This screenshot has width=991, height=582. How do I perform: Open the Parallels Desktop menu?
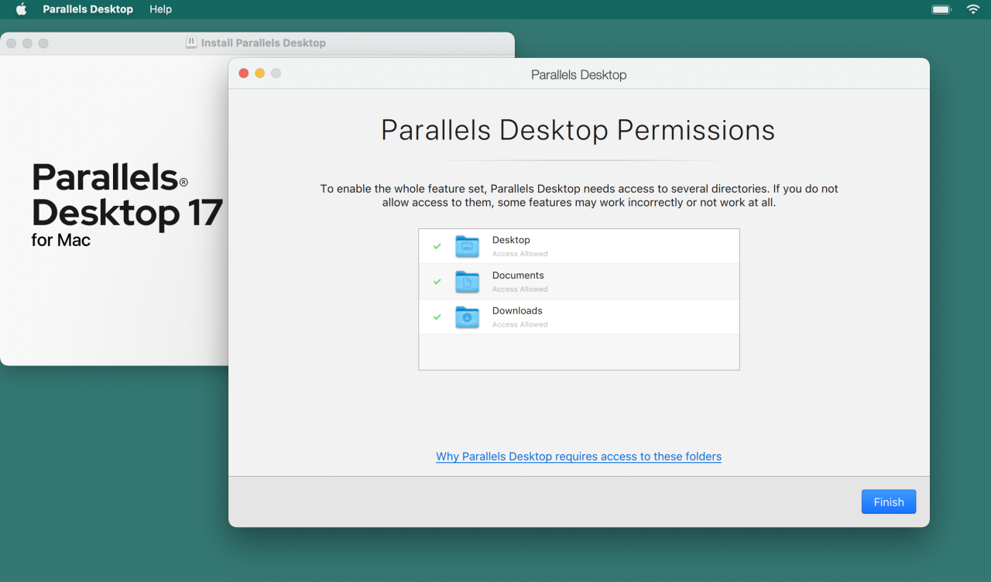pos(87,9)
